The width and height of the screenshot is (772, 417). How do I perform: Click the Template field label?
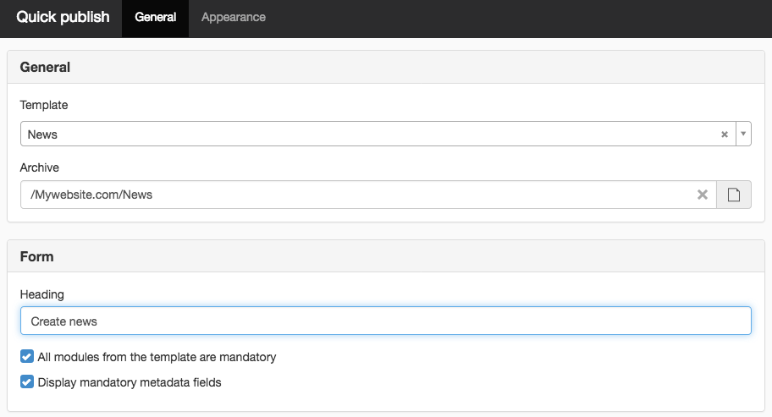tap(44, 105)
